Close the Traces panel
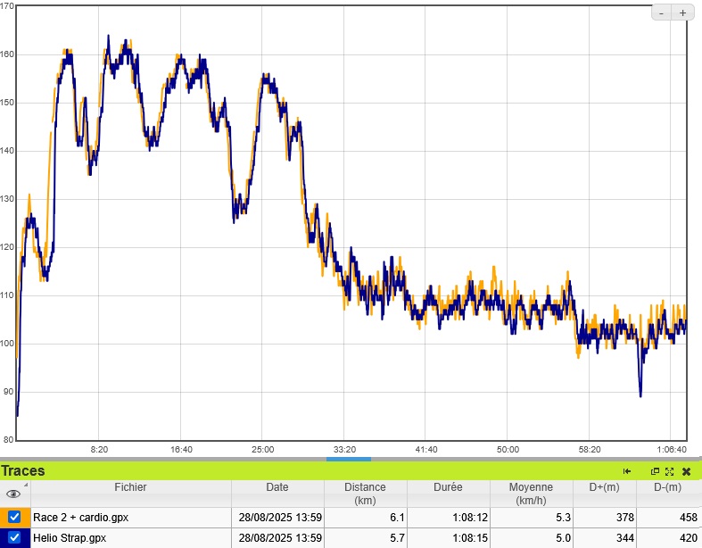Screen dimensions: 702x548 point(686,471)
